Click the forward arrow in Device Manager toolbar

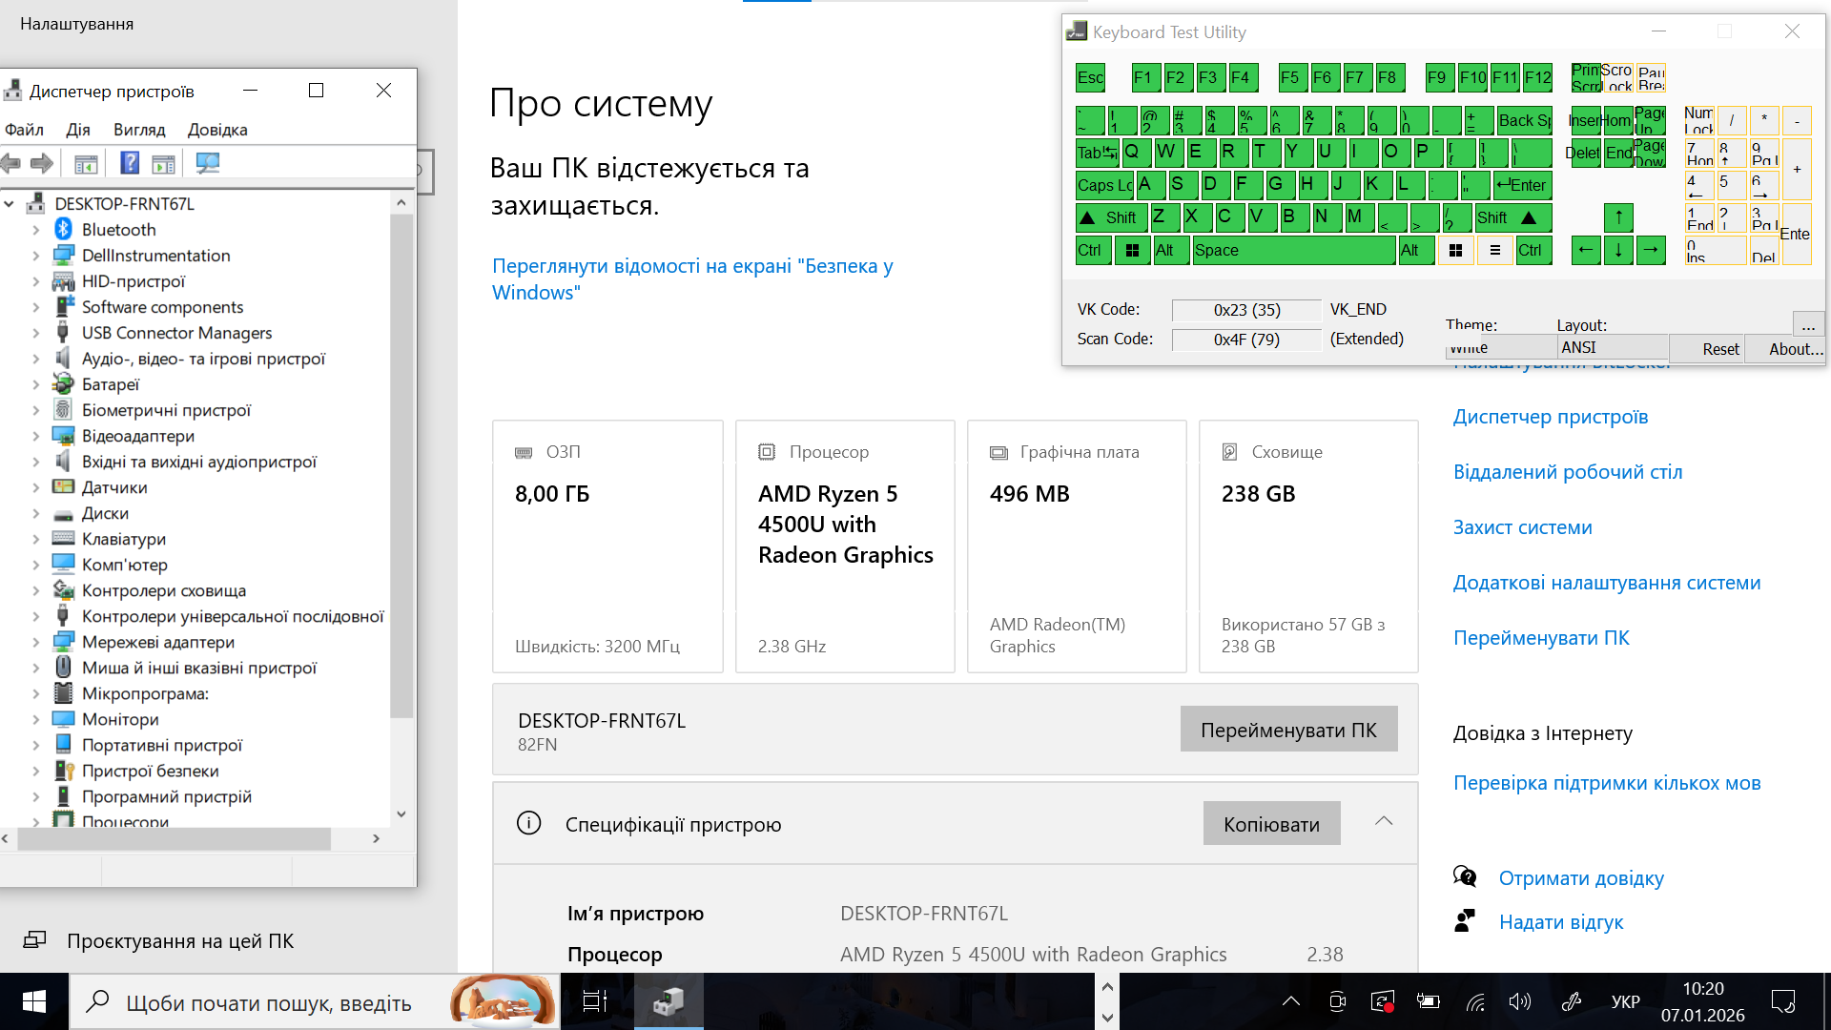coord(42,164)
